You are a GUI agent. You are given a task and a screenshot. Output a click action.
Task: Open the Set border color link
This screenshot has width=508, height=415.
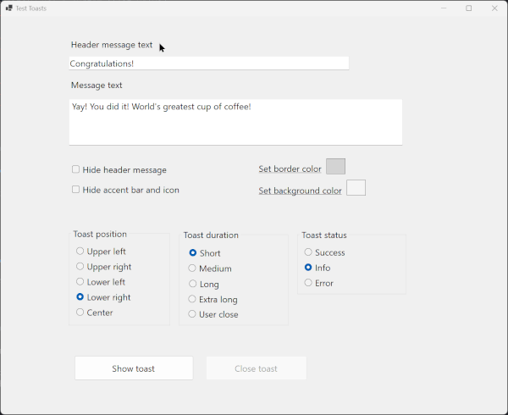(x=290, y=169)
